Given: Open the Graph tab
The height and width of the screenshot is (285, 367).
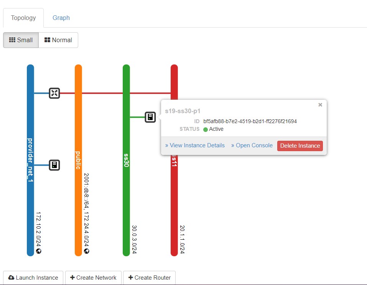Looking at the screenshot, I should 61,18.
